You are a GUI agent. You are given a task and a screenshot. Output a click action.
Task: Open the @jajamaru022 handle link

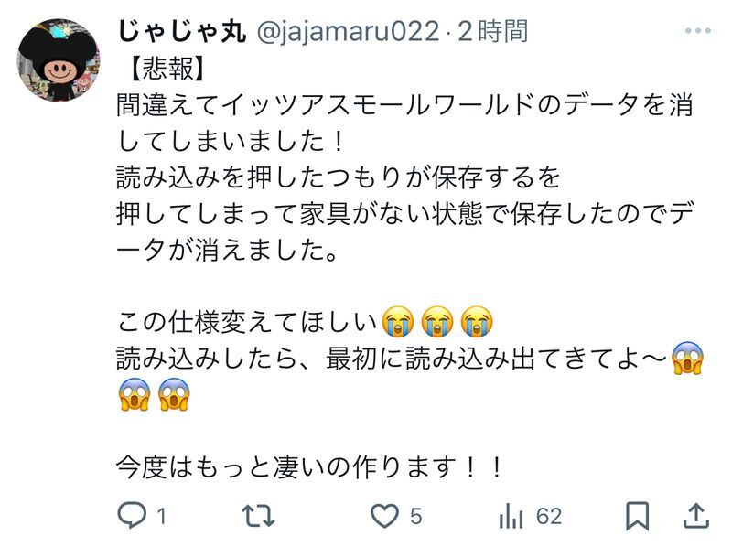(x=349, y=32)
